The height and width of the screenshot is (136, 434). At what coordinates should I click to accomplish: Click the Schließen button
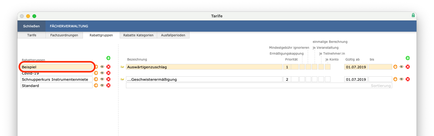point(31,26)
